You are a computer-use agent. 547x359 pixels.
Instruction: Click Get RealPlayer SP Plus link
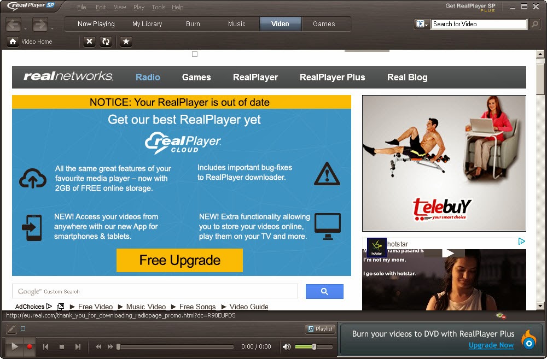pos(470,7)
